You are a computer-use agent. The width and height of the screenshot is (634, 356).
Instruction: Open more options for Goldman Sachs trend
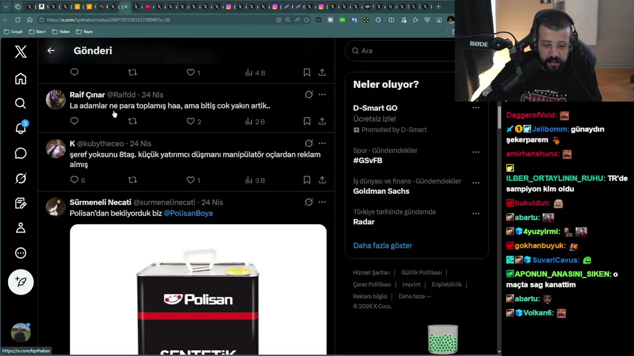[475, 182]
